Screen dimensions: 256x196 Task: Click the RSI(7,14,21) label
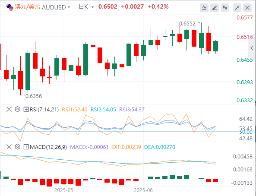[x=44, y=109]
